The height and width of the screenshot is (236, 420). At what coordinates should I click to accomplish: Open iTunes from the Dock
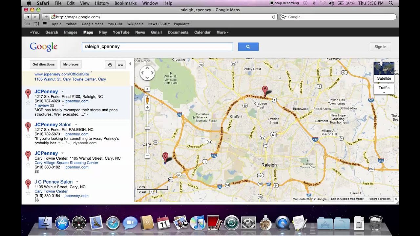pos(197,223)
